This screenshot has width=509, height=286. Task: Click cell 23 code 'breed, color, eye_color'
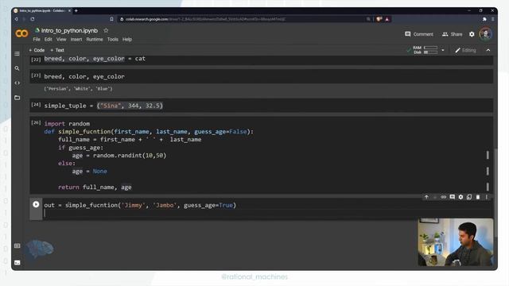click(x=84, y=76)
